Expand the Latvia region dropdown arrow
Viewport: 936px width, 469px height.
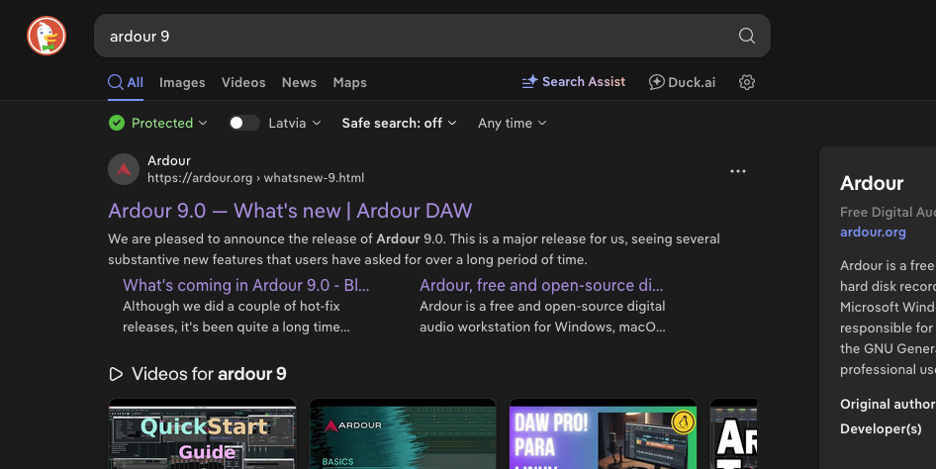(x=317, y=123)
